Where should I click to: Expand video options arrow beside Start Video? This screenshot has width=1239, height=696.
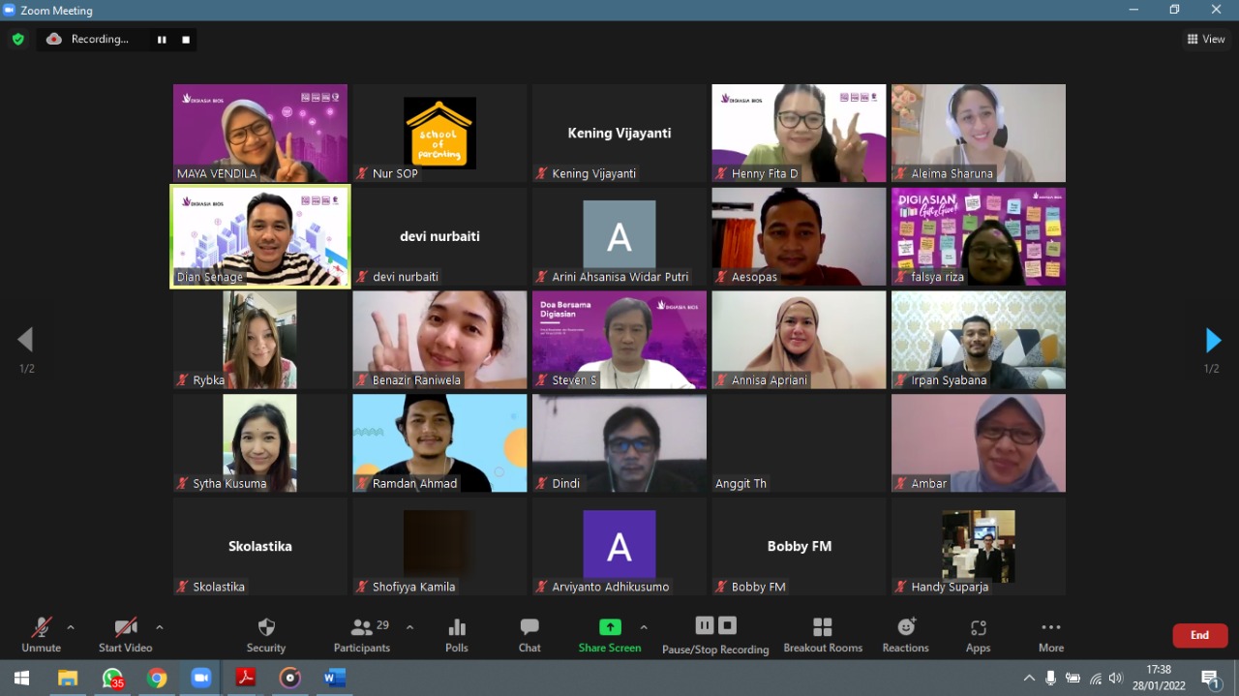click(x=160, y=627)
